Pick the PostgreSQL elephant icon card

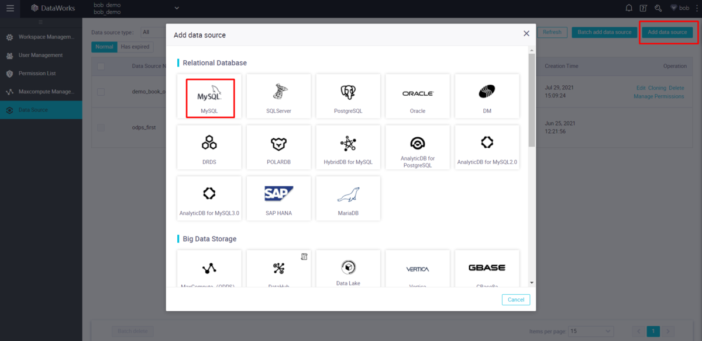348,96
